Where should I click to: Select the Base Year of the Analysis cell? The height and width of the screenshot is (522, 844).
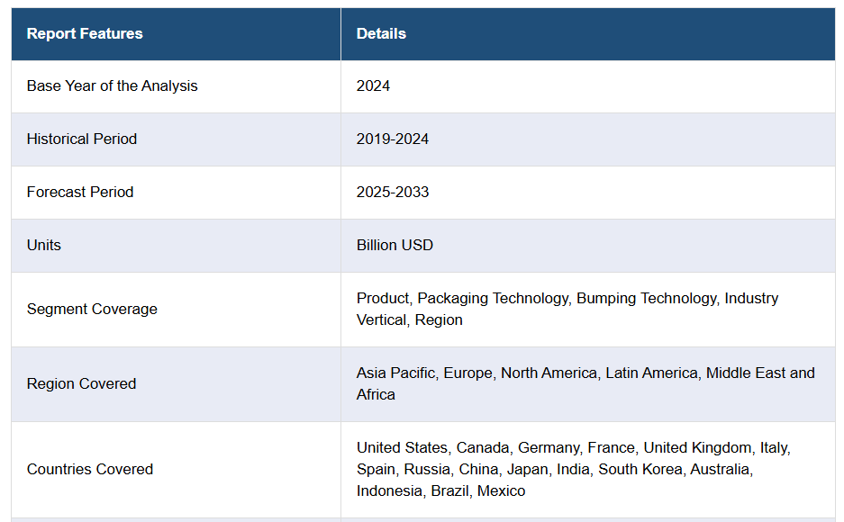[x=112, y=86]
